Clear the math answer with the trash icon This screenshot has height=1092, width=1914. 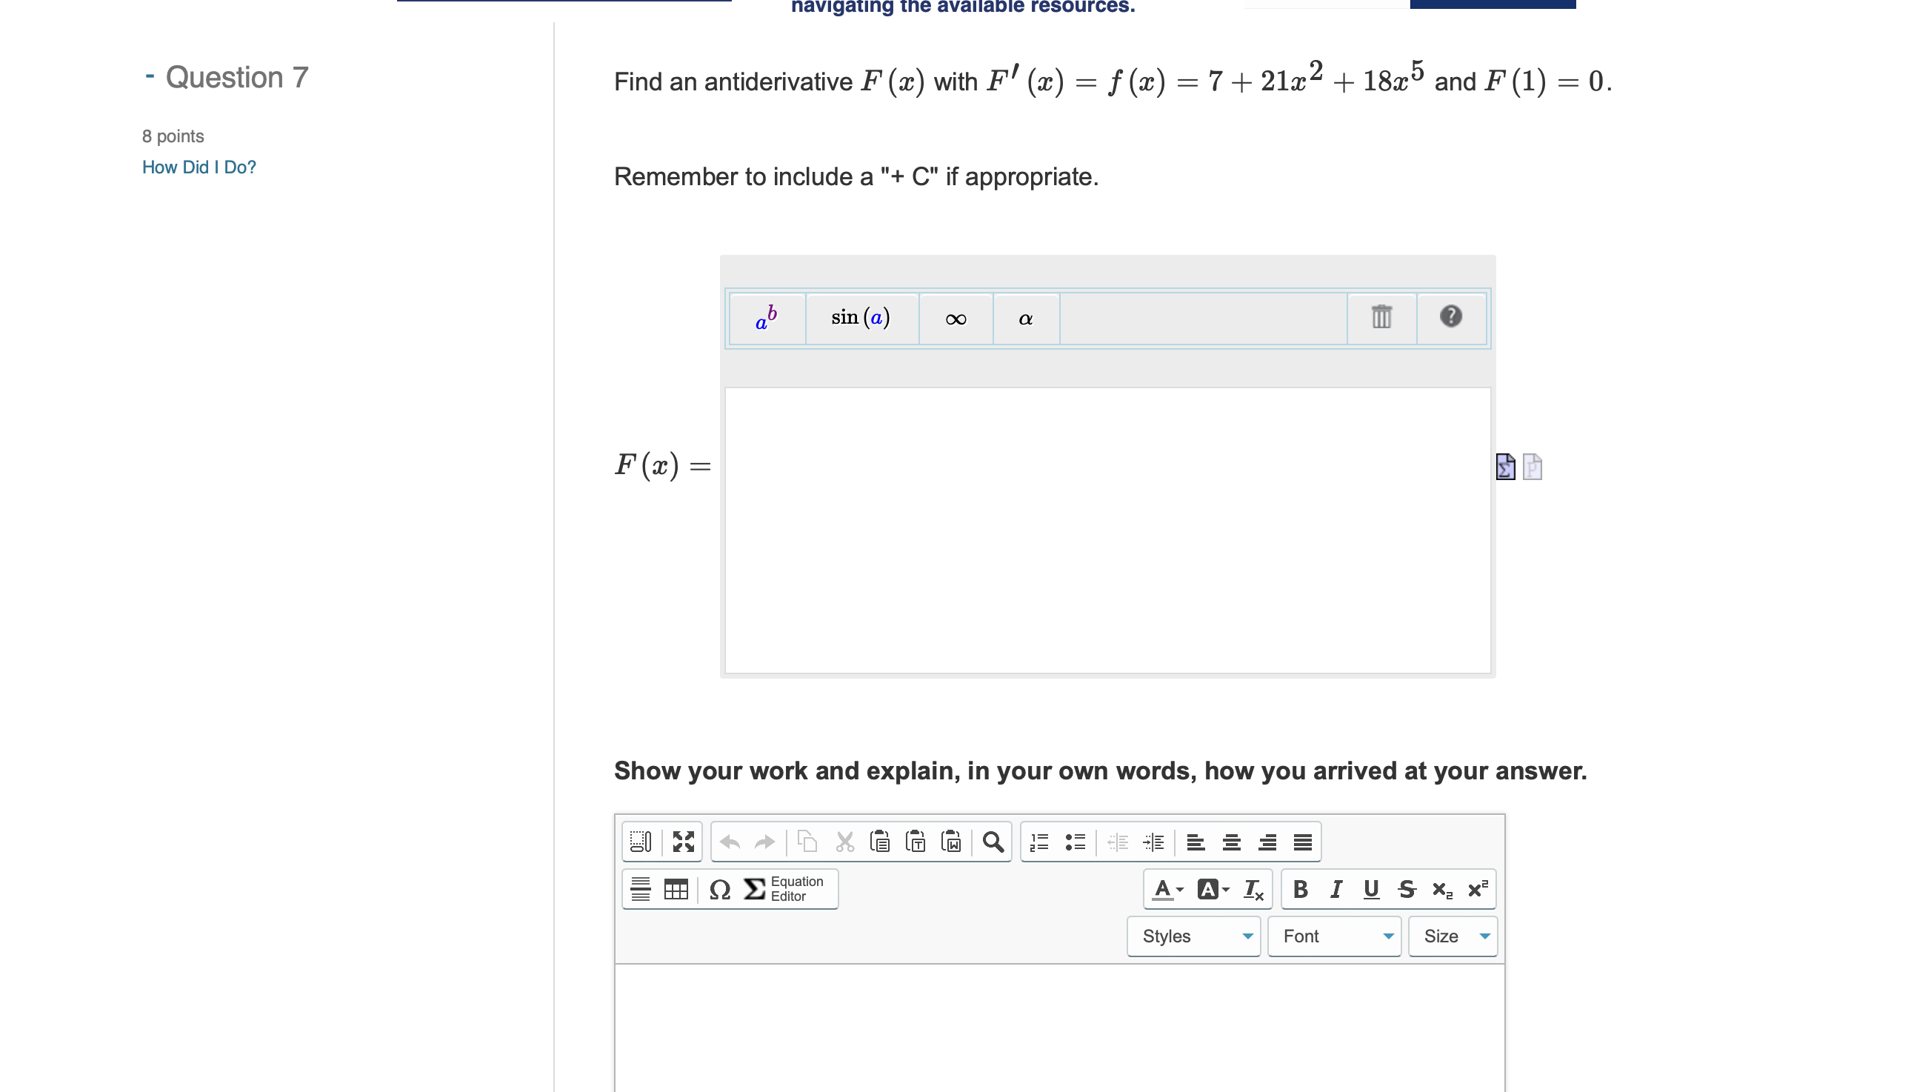(1380, 317)
